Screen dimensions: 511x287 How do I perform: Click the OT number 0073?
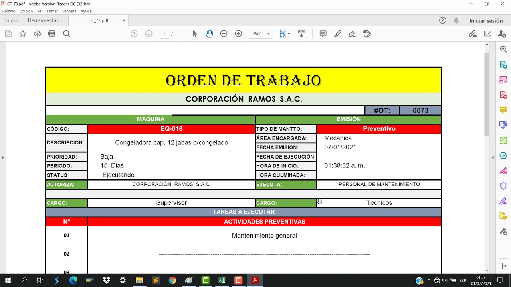click(420, 110)
